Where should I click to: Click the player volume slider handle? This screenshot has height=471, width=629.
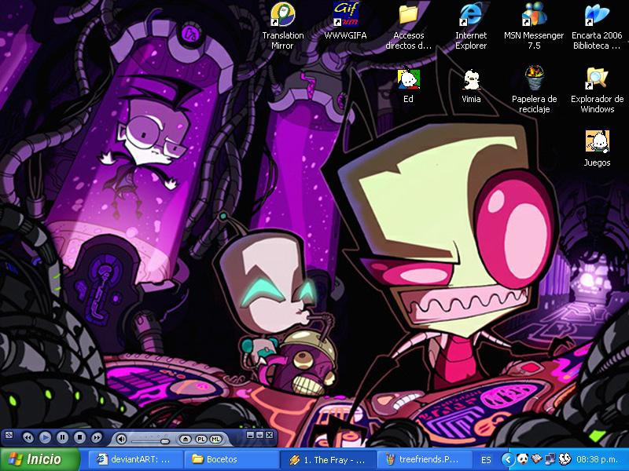coord(164,441)
